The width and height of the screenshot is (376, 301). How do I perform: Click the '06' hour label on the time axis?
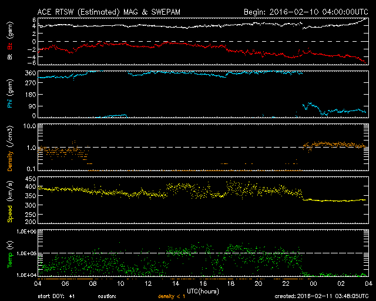[x=65, y=284]
